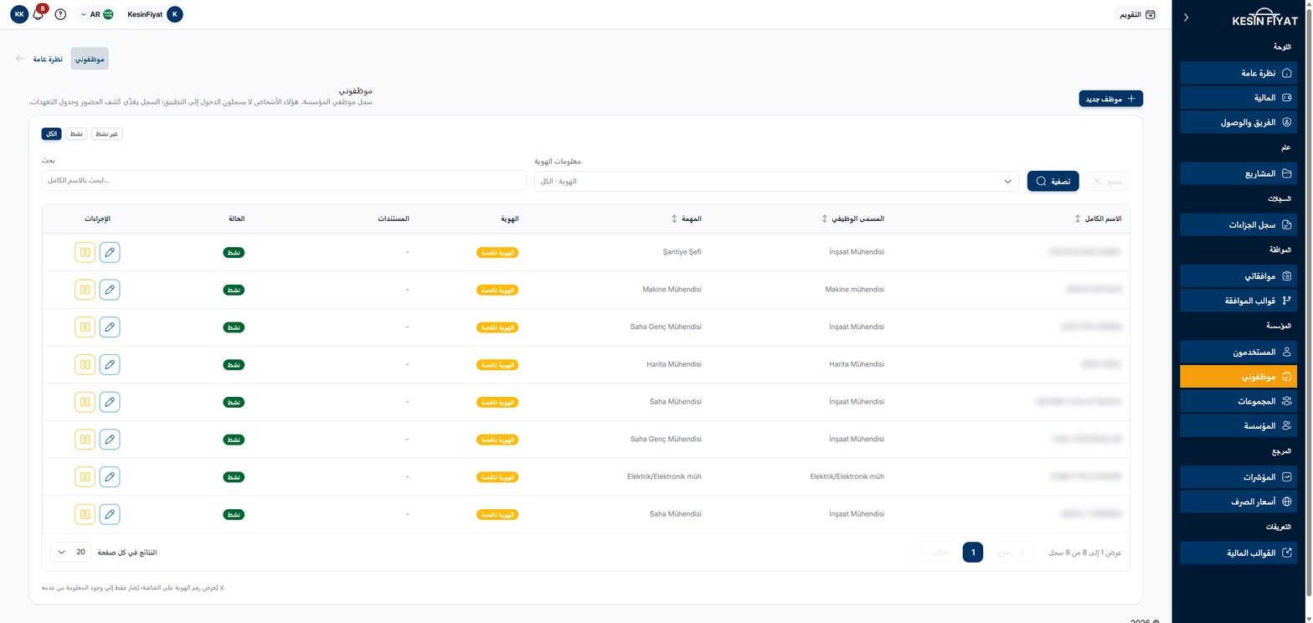
Task: Open المشاريع in the sidebar
Action: tap(1238, 174)
